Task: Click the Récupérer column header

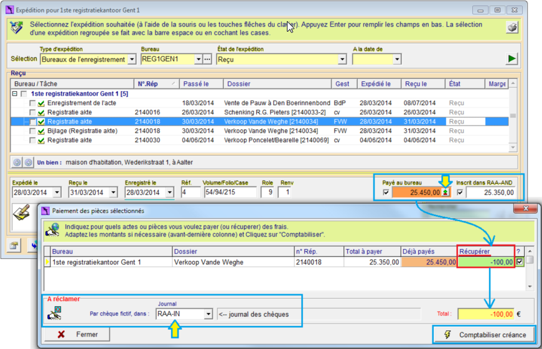Action: point(485,252)
